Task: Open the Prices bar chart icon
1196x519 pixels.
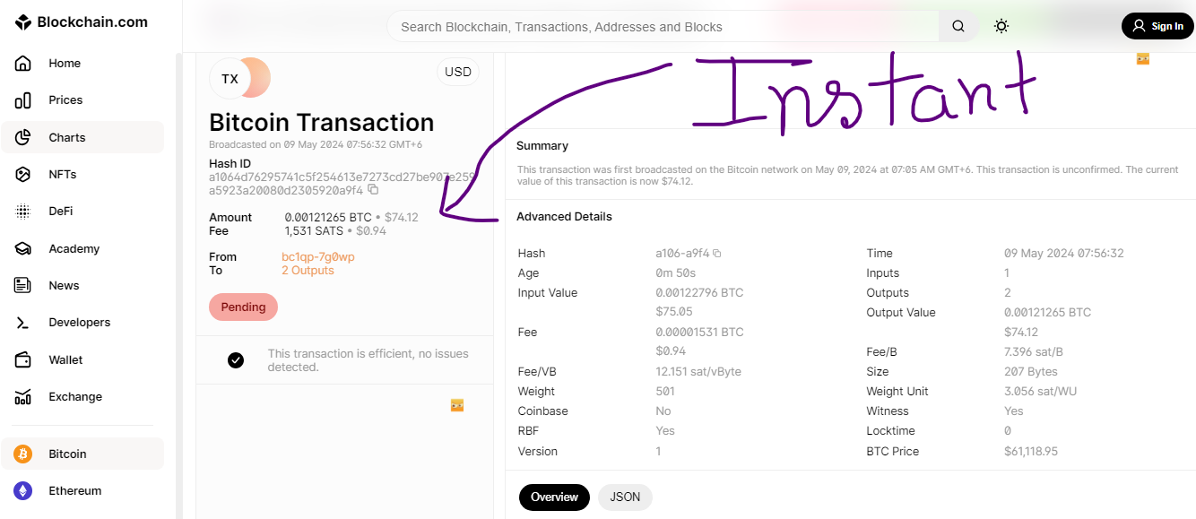Action: (x=23, y=100)
